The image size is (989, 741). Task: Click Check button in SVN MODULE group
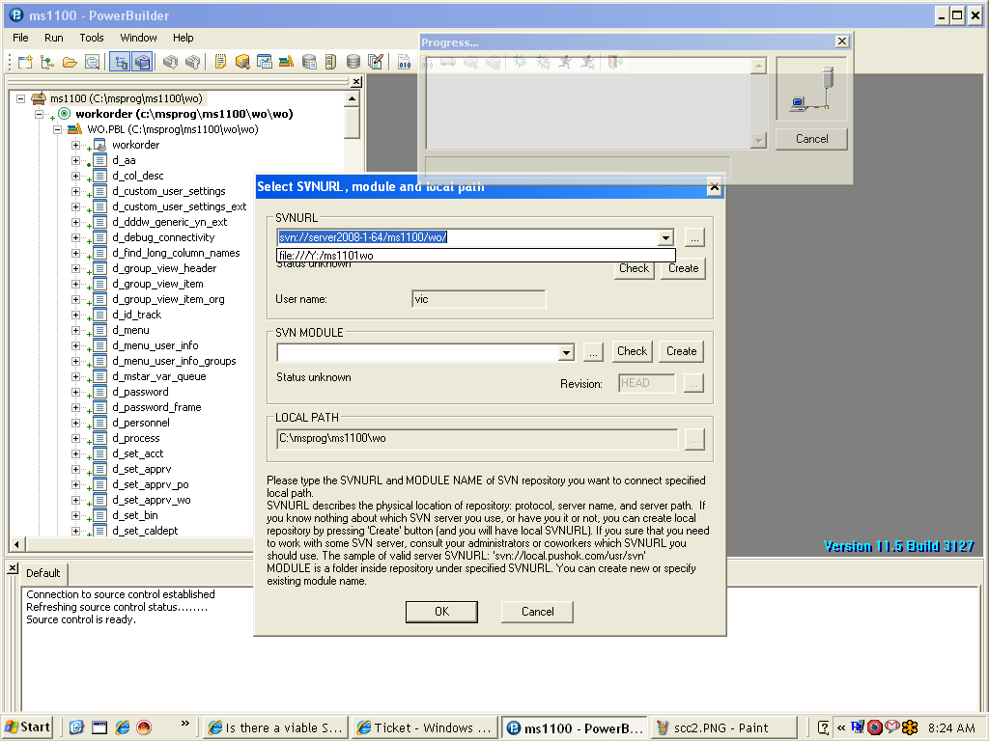coord(632,351)
